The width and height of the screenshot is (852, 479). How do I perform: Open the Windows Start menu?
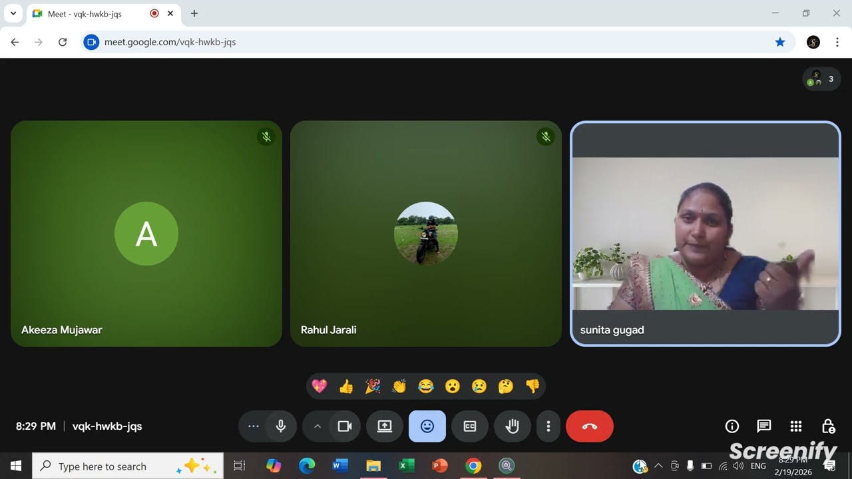(x=16, y=466)
